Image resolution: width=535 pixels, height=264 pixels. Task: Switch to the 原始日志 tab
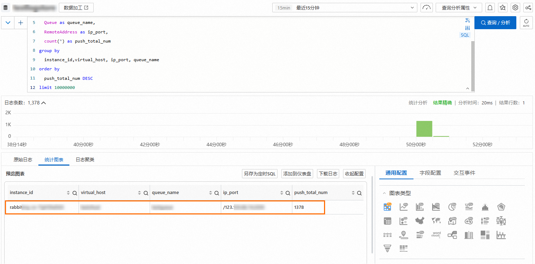click(x=23, y=160)
